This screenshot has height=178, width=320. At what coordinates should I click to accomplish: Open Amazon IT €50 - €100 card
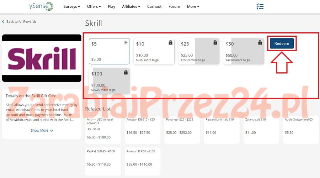tap(143, 162)
